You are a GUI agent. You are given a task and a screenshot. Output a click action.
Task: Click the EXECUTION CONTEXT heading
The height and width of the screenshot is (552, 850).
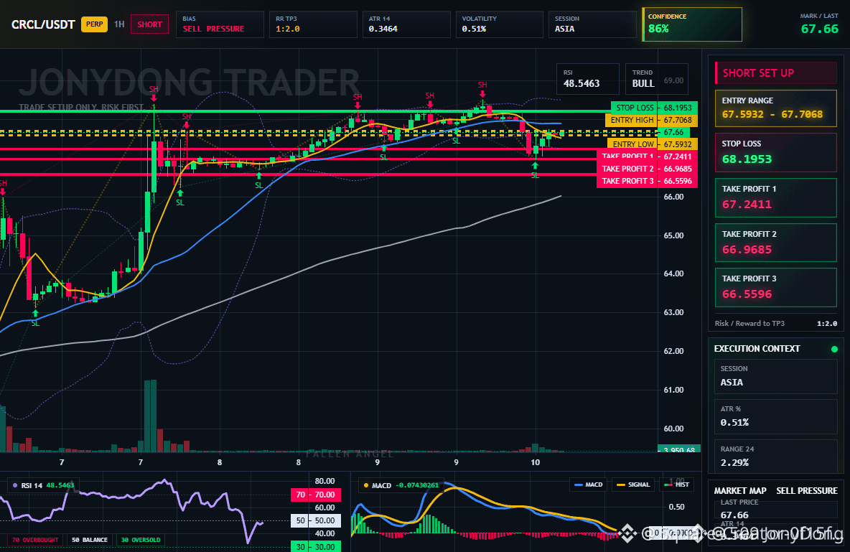click(757, 349)
